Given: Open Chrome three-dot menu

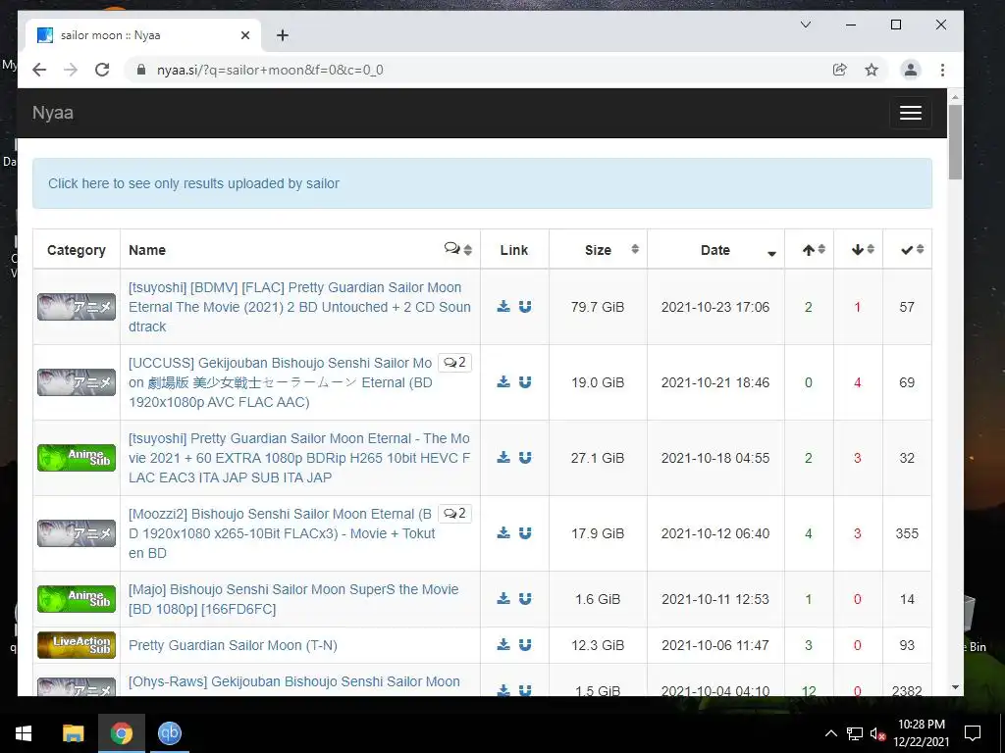Looking at the screenshot, I should point(942,70).
